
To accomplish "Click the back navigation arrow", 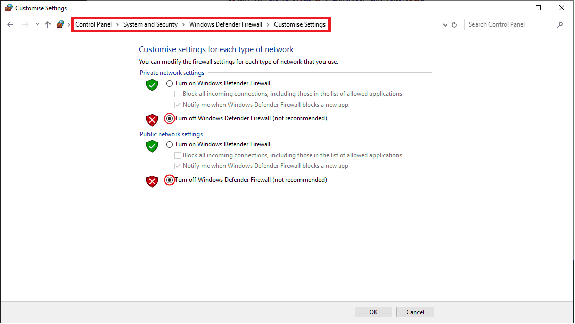I will tap(10, 24).
